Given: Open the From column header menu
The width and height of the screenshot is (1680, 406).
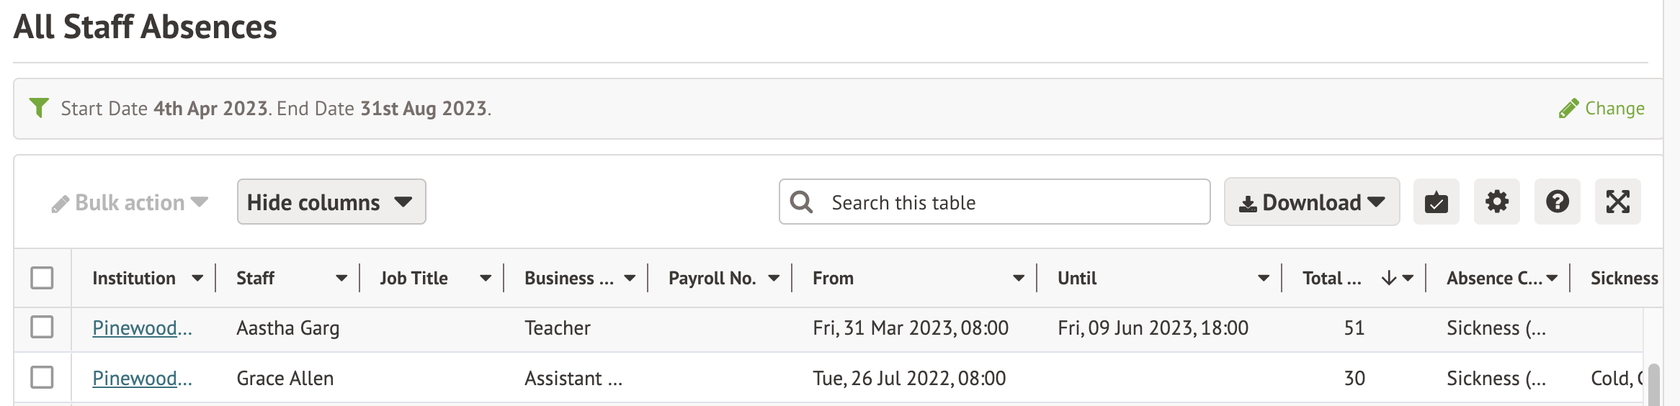Looking at the screenshot, I should coord(1019,279).
